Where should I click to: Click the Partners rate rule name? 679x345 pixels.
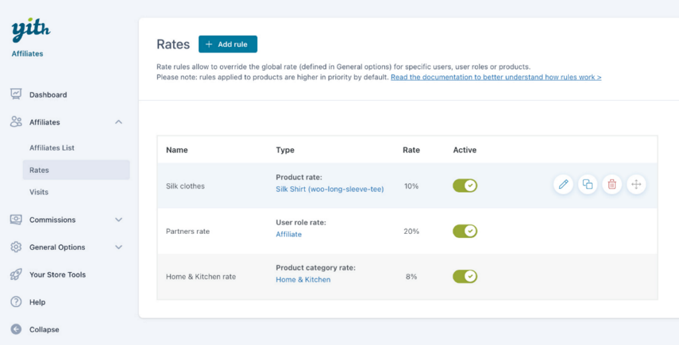(188, 231)
